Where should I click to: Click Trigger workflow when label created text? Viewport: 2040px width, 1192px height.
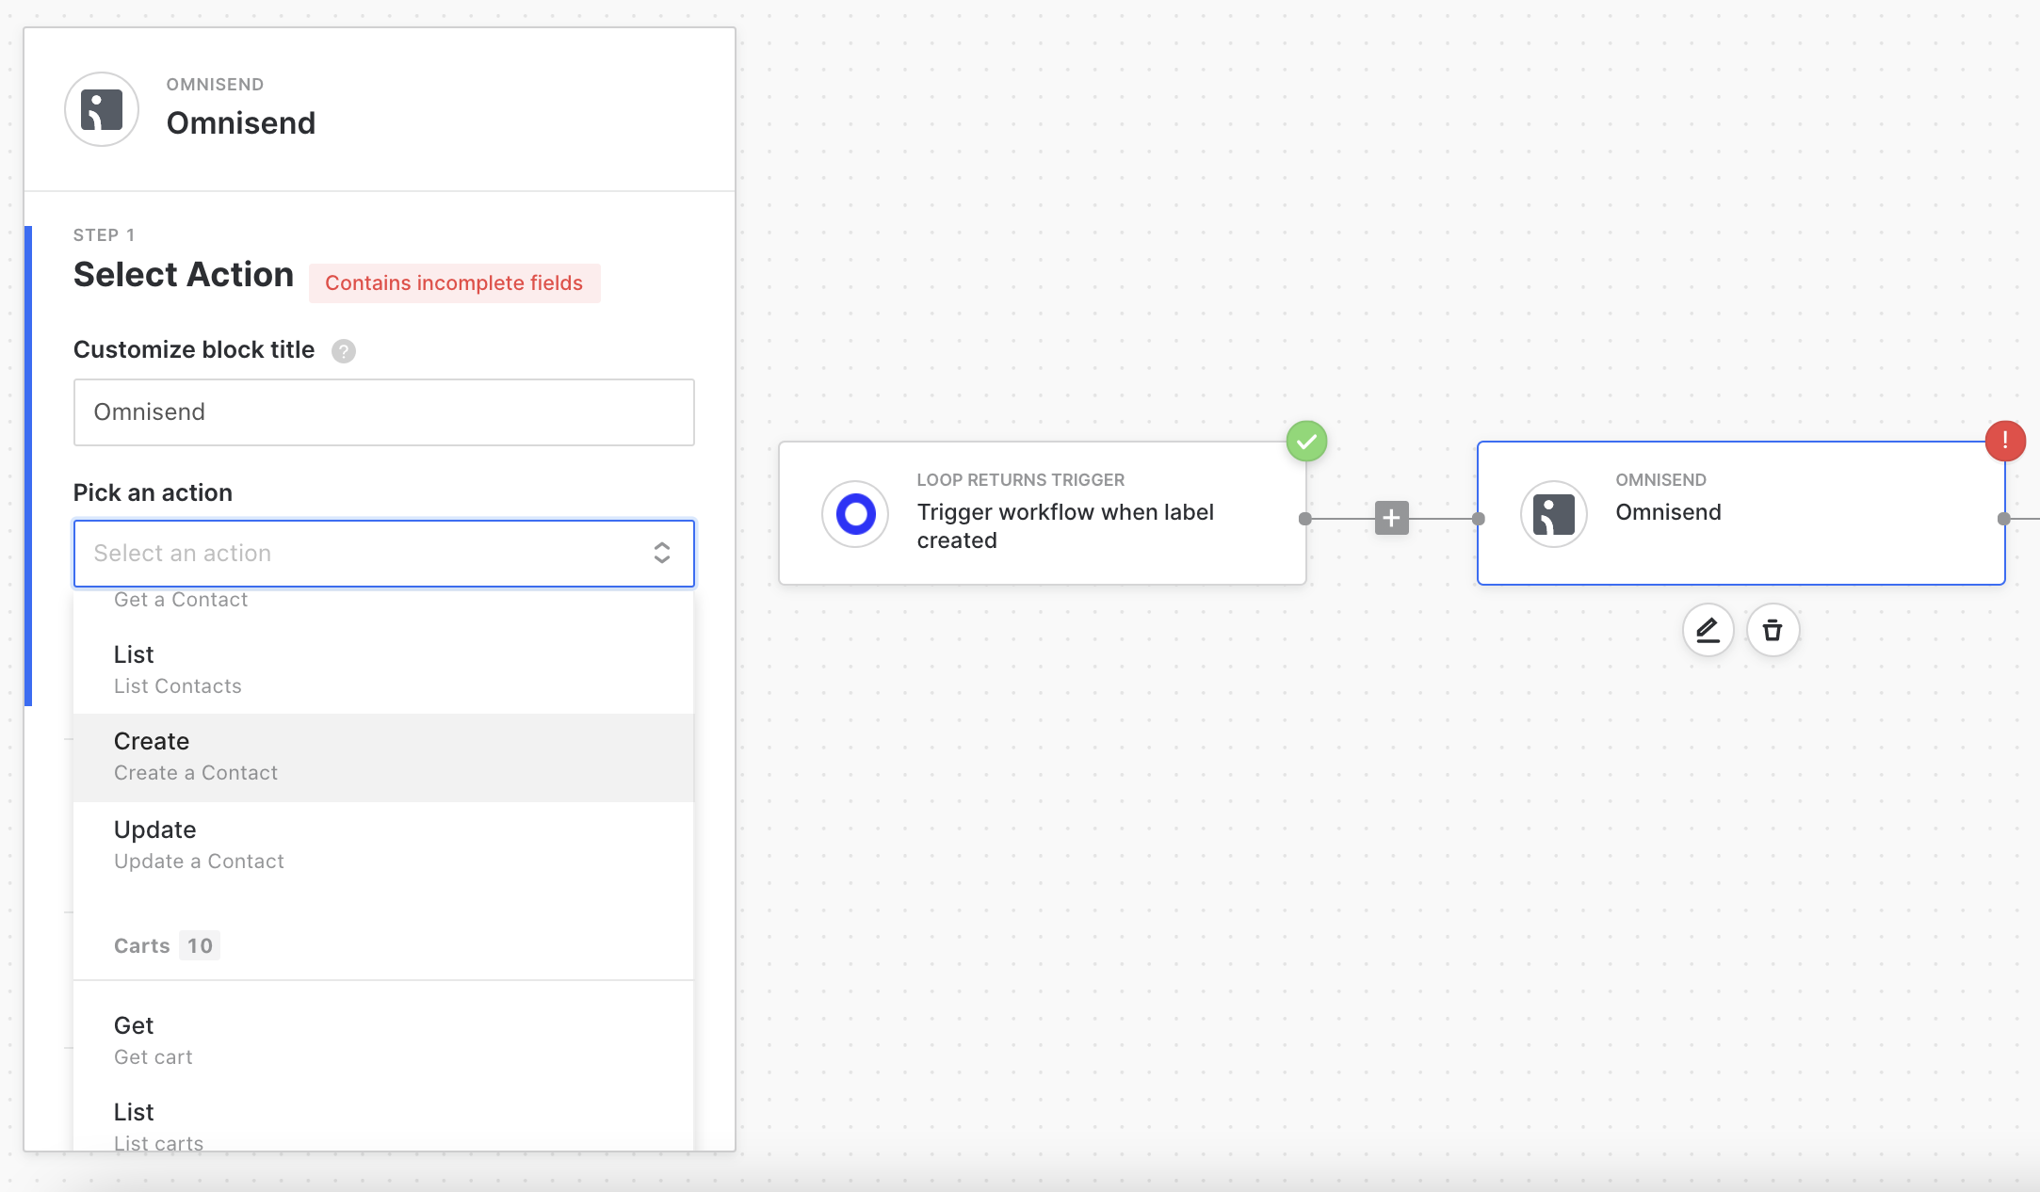[x=1065, y=526]
